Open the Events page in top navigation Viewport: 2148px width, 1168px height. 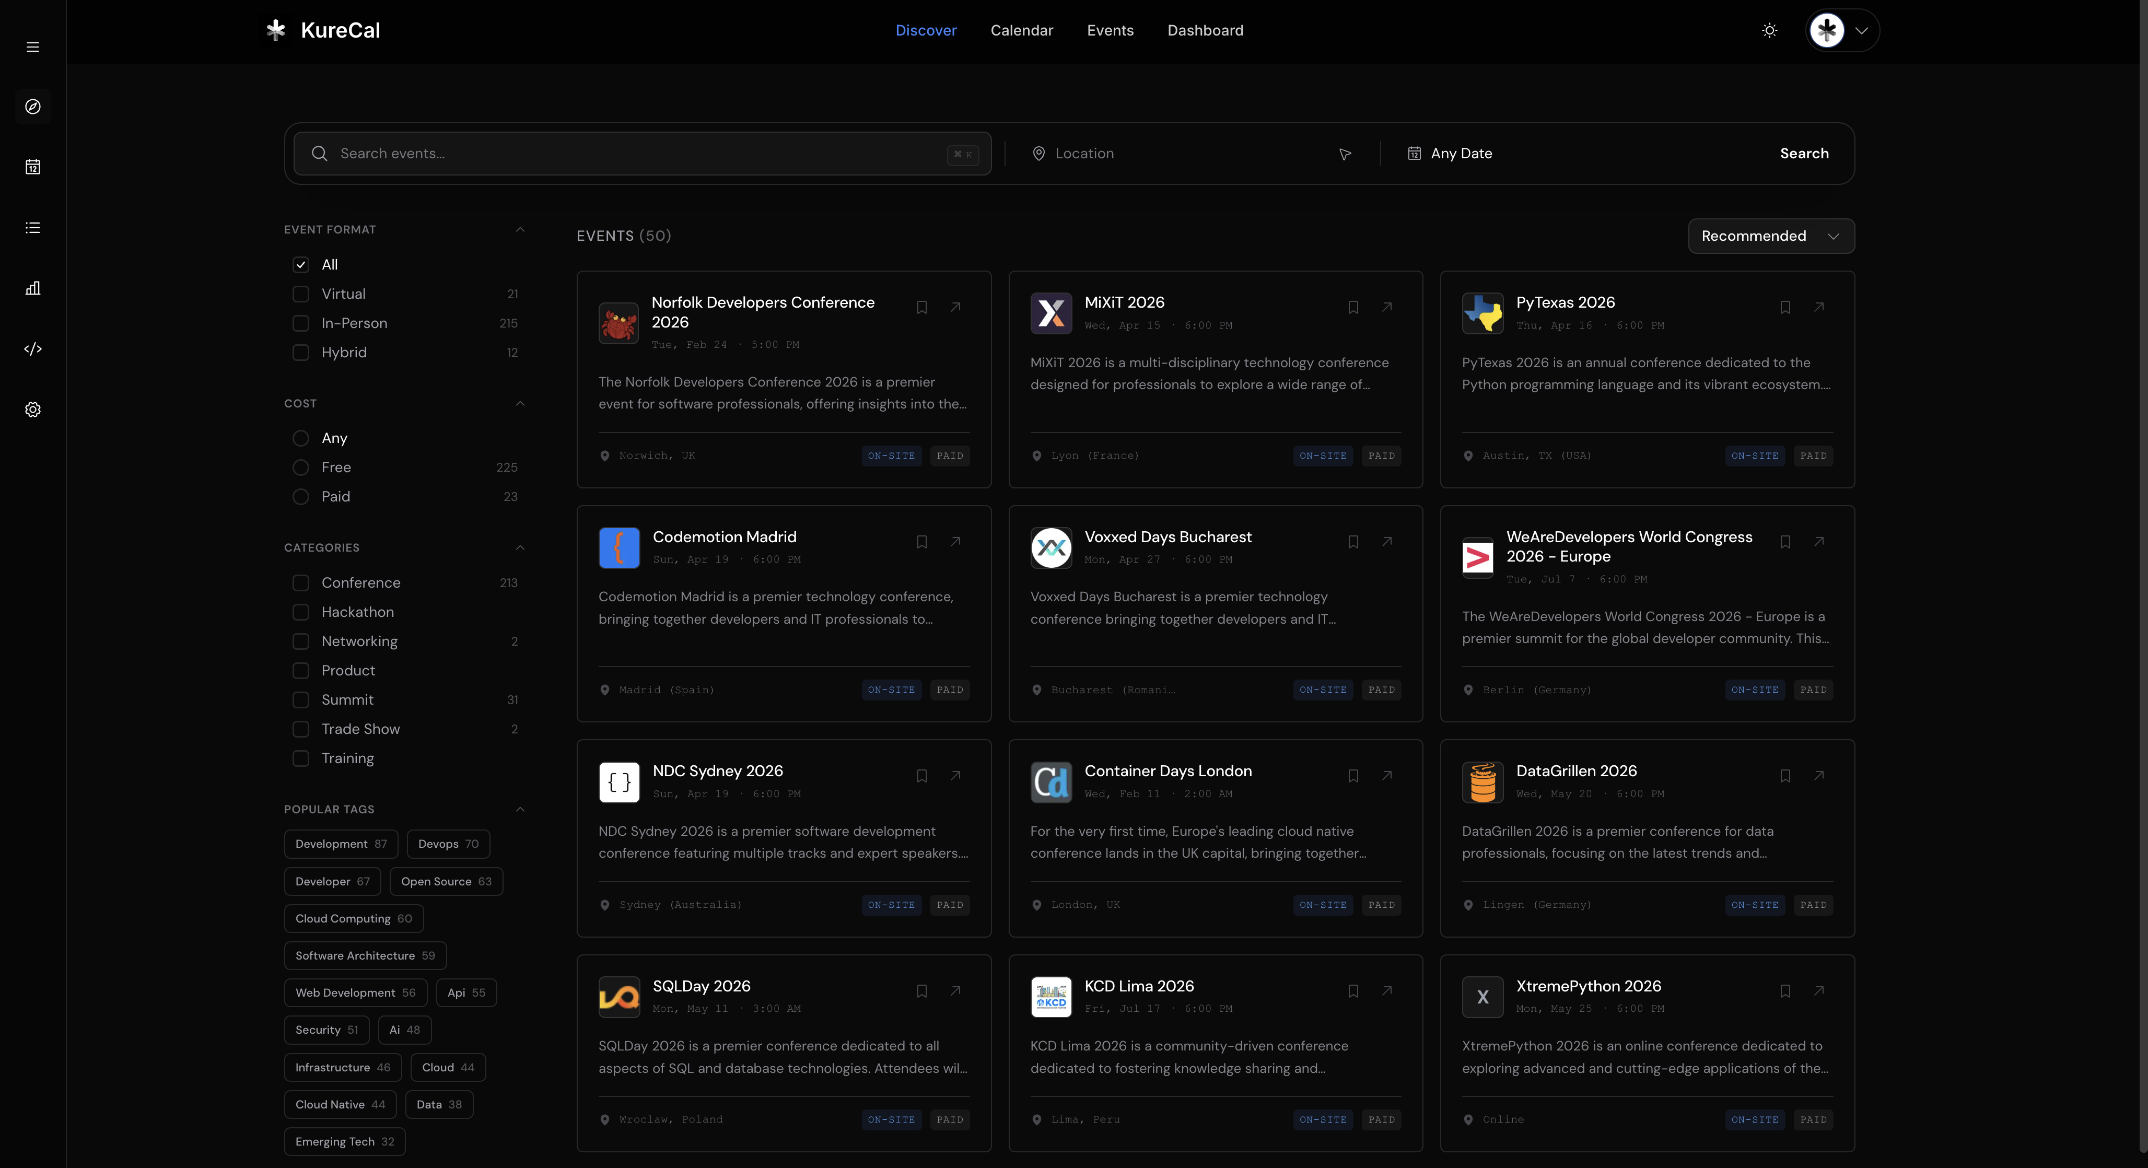click(x=1110, y=30)
